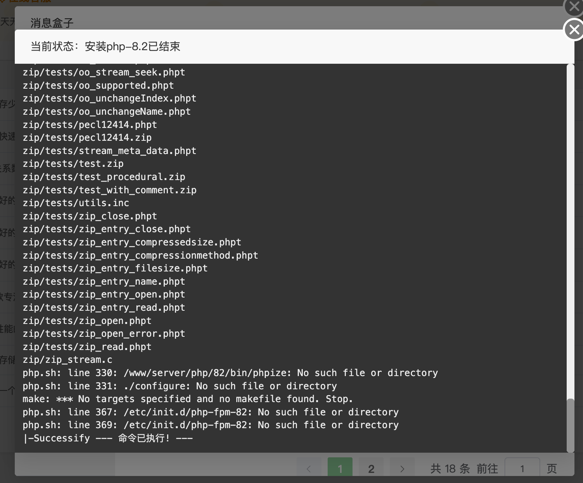Click line zip/tests/zip_entry_name.phpt
This screenshot has height=483, width=583.
(104, 282)
